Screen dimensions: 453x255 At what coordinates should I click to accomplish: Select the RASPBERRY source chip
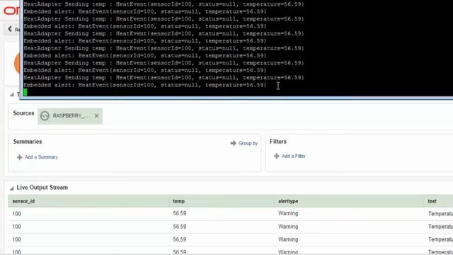point(70,116)
